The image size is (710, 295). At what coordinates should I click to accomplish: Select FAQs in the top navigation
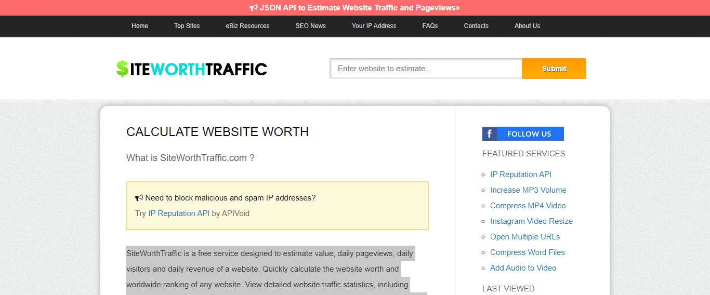point(430,26)
